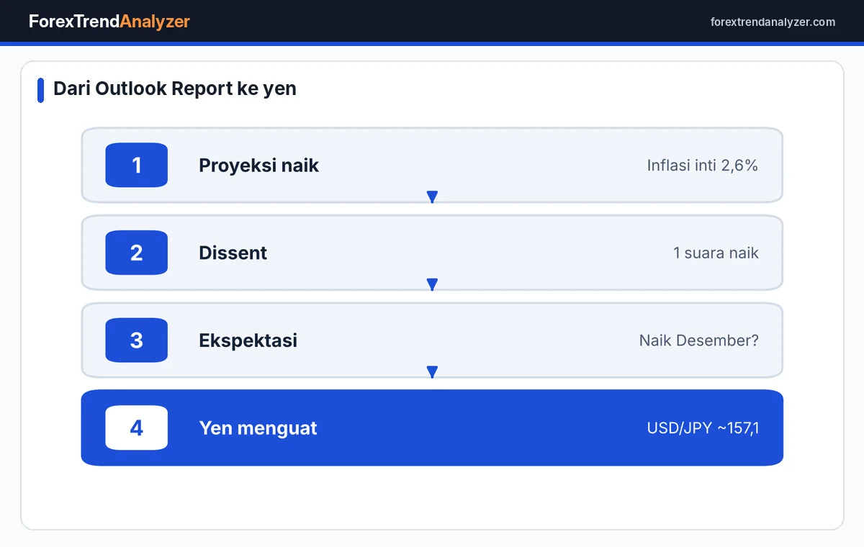Click the 'Inflasi inti 2,6%' value

tap(703, 166)
